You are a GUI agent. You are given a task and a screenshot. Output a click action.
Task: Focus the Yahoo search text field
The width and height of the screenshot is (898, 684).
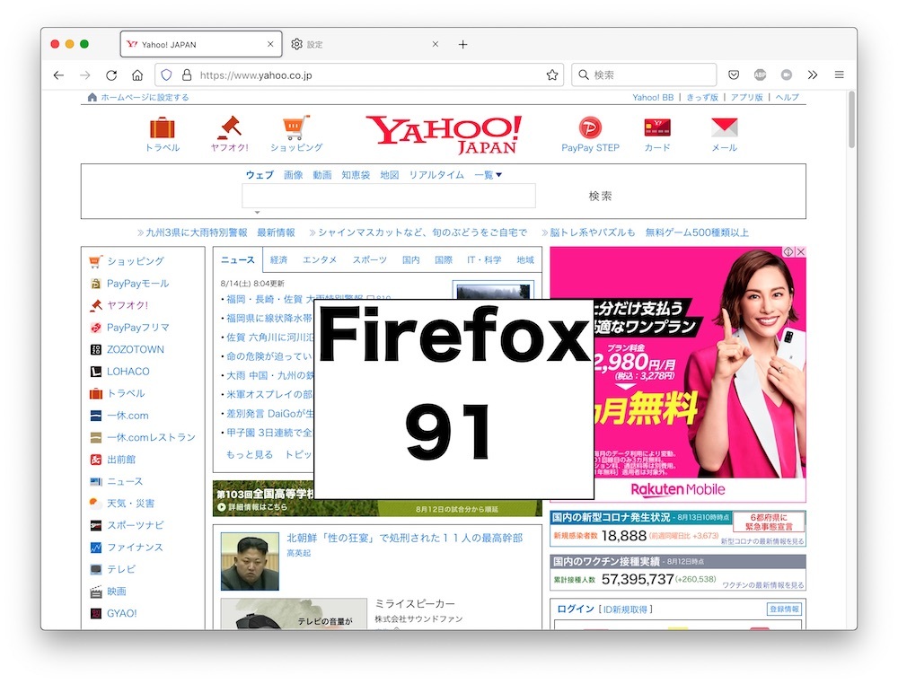[388, 196]
